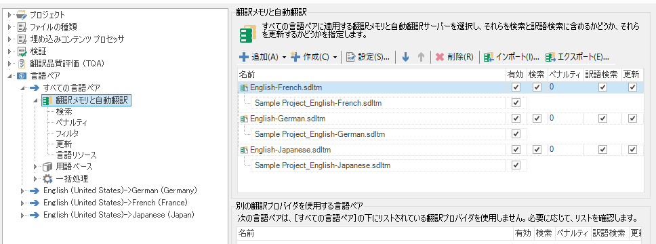
Task: Collapse the 言語ペア tree node
Action: click(10, 76)
